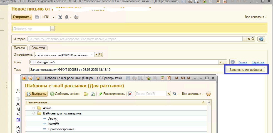The height and width of the screenshot is (133, 273).
Task: Click the calendar icon in templates title bar
Action: [x=169, y=78]
